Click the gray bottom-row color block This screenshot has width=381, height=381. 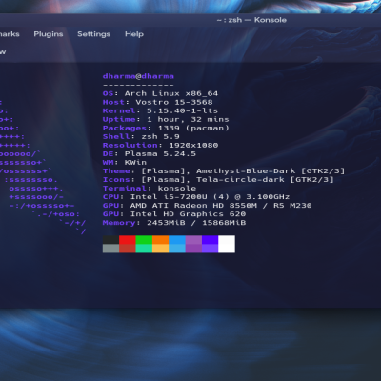110,249
